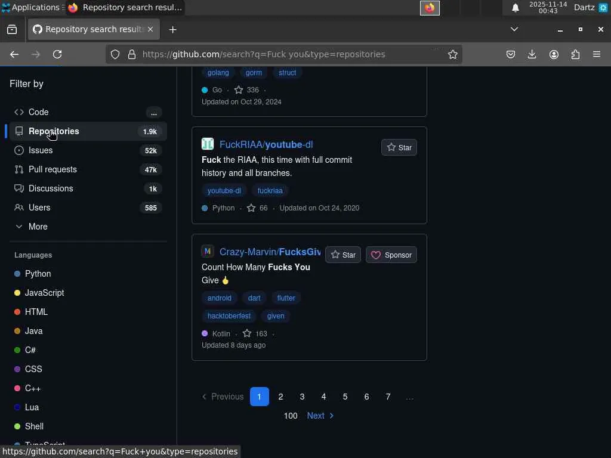
Task: Select the Issues filter
Action: pyautogui.click(x=88, y=150)
